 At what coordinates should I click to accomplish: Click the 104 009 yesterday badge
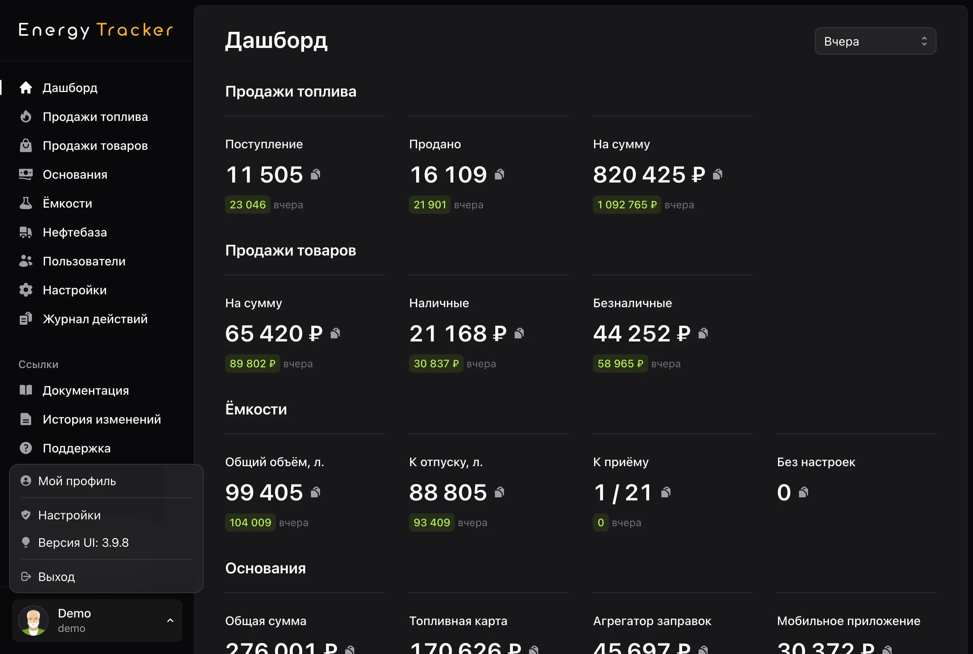coord(250,522)
